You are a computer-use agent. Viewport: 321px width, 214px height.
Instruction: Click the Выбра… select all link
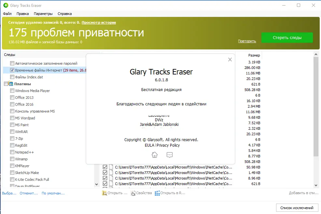pyautogui.click(x=9, y=193)
